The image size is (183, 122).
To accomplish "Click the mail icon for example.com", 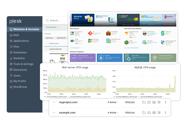I will 149,113.
